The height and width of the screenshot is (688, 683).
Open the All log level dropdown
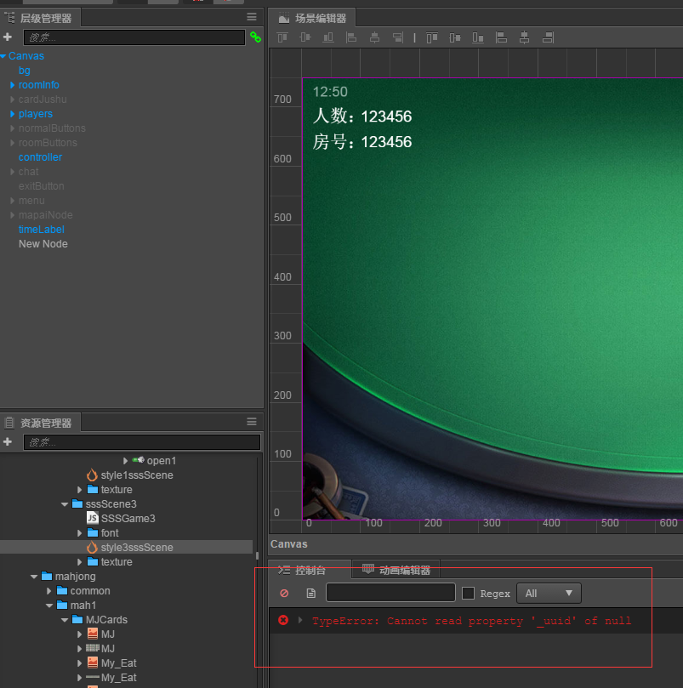point(548,593)
